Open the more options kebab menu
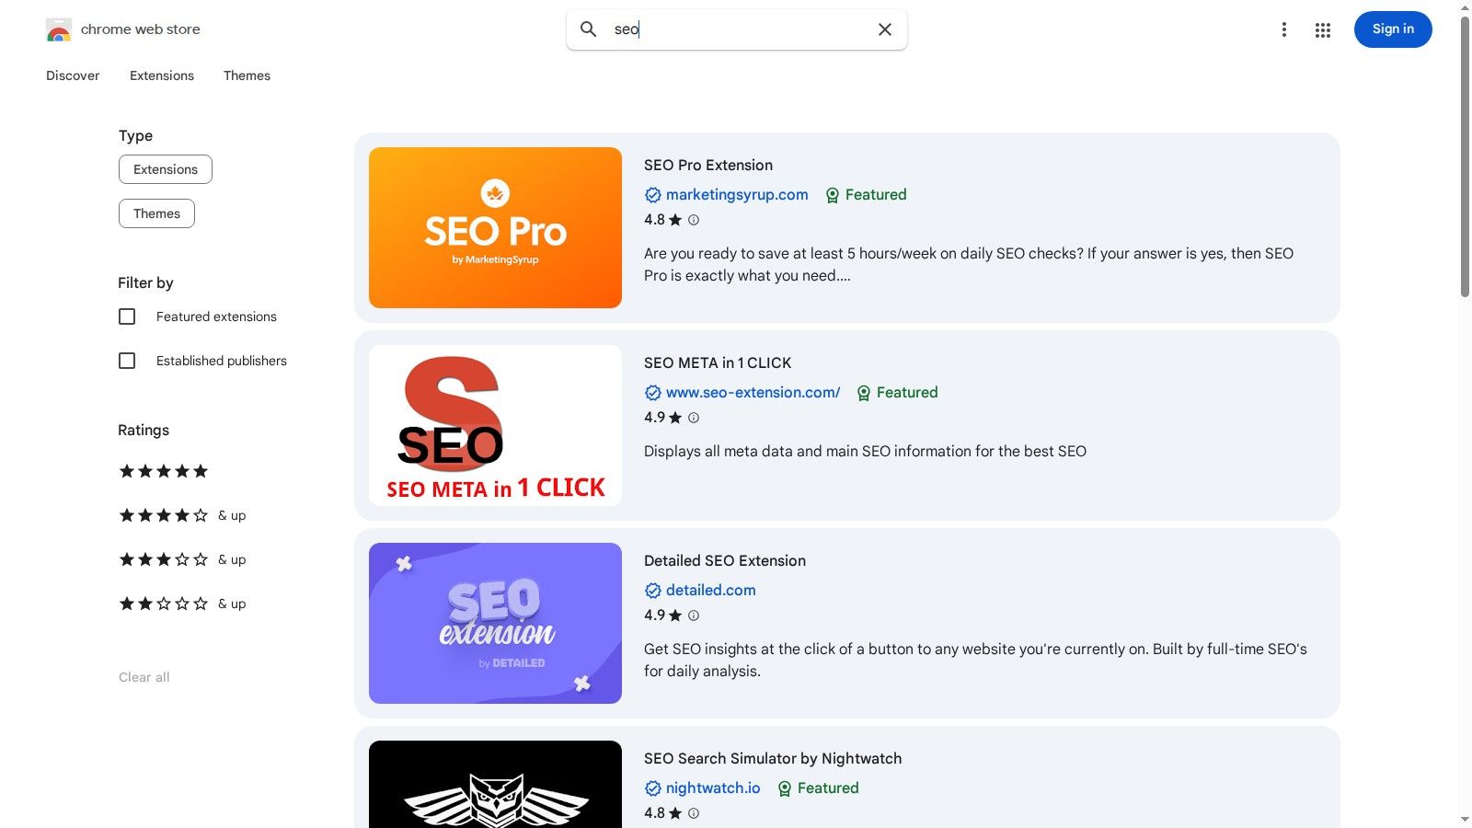The image size is (1472, 828). point(1284,29)
